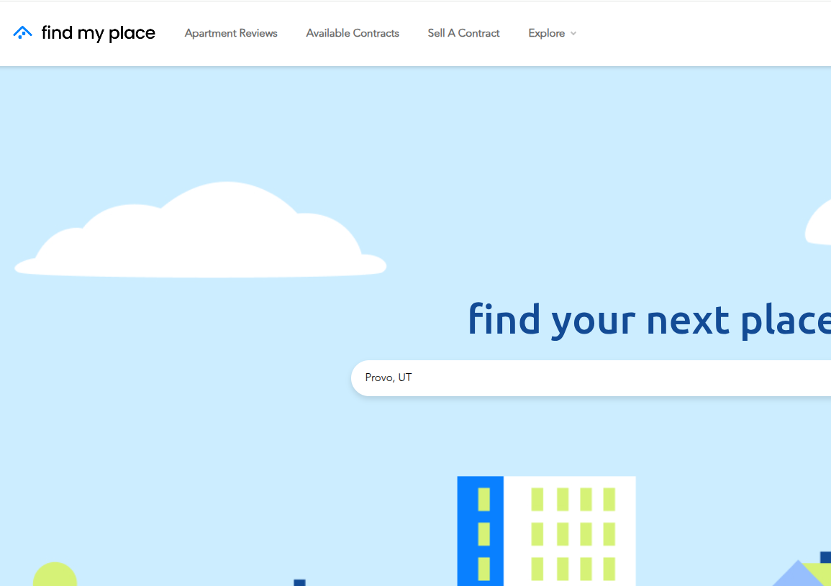Follow the 'find my place' wordmark link
The image size is (831, 586).
(x=99, y=32)
